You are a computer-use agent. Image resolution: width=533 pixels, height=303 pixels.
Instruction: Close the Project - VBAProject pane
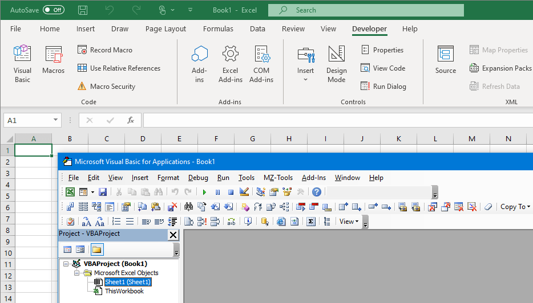(173, 235)
